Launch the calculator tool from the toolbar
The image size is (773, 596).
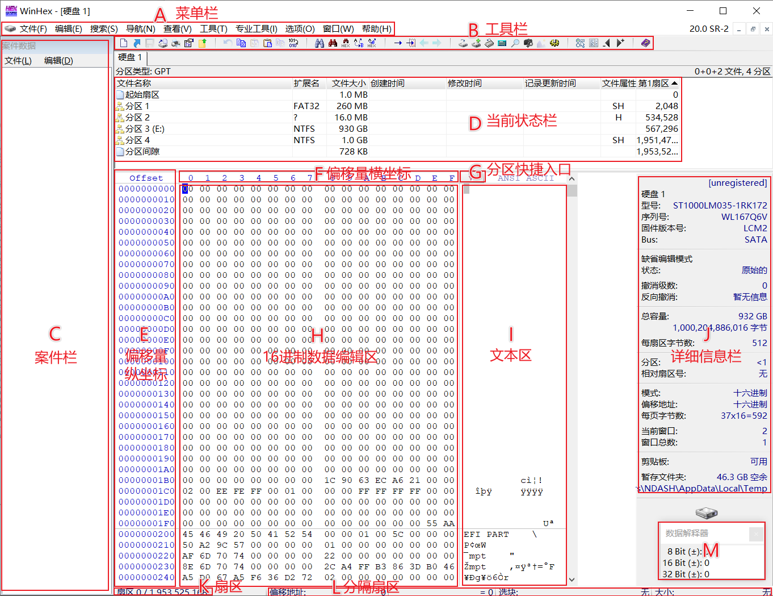(x=502, y=42)
